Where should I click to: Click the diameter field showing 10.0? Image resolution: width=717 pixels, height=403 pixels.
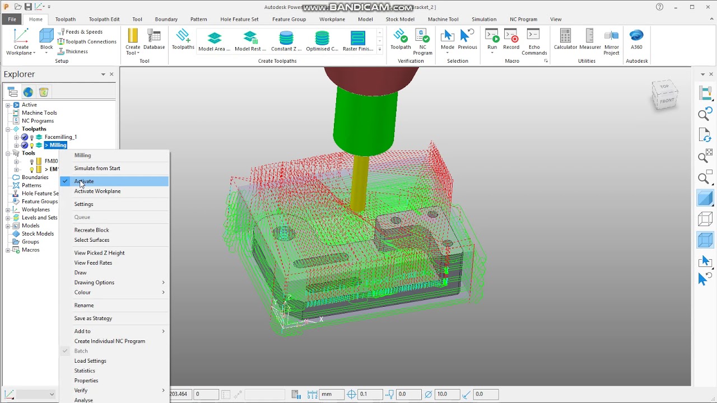pos(448,394)
